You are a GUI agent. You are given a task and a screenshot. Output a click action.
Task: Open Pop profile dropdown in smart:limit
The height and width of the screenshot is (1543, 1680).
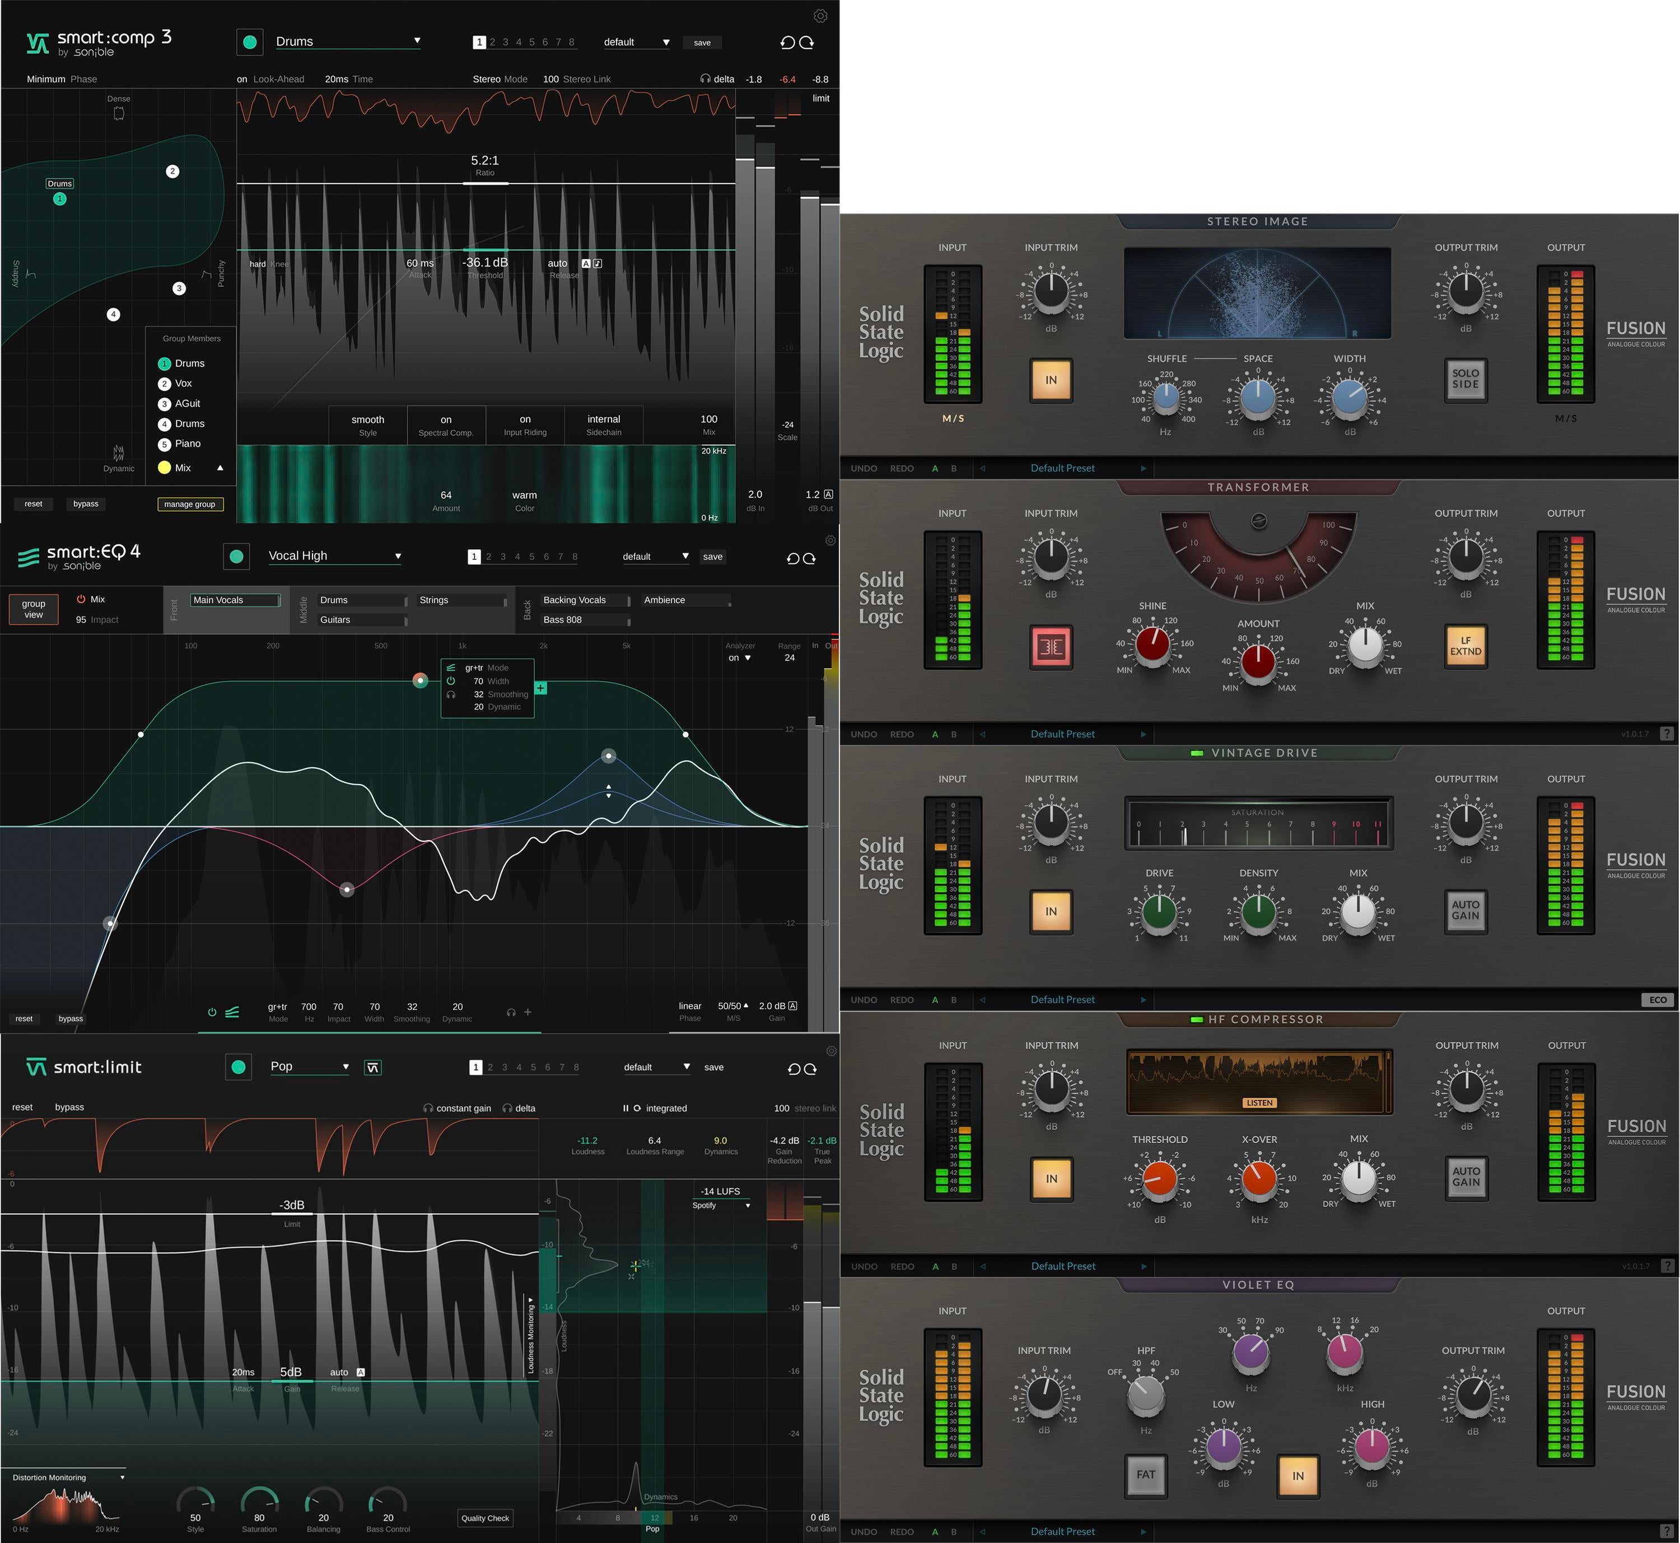pos(309,1067)
